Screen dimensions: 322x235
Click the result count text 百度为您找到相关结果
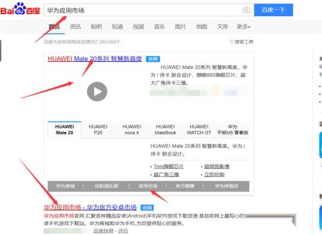click(82, 42)
